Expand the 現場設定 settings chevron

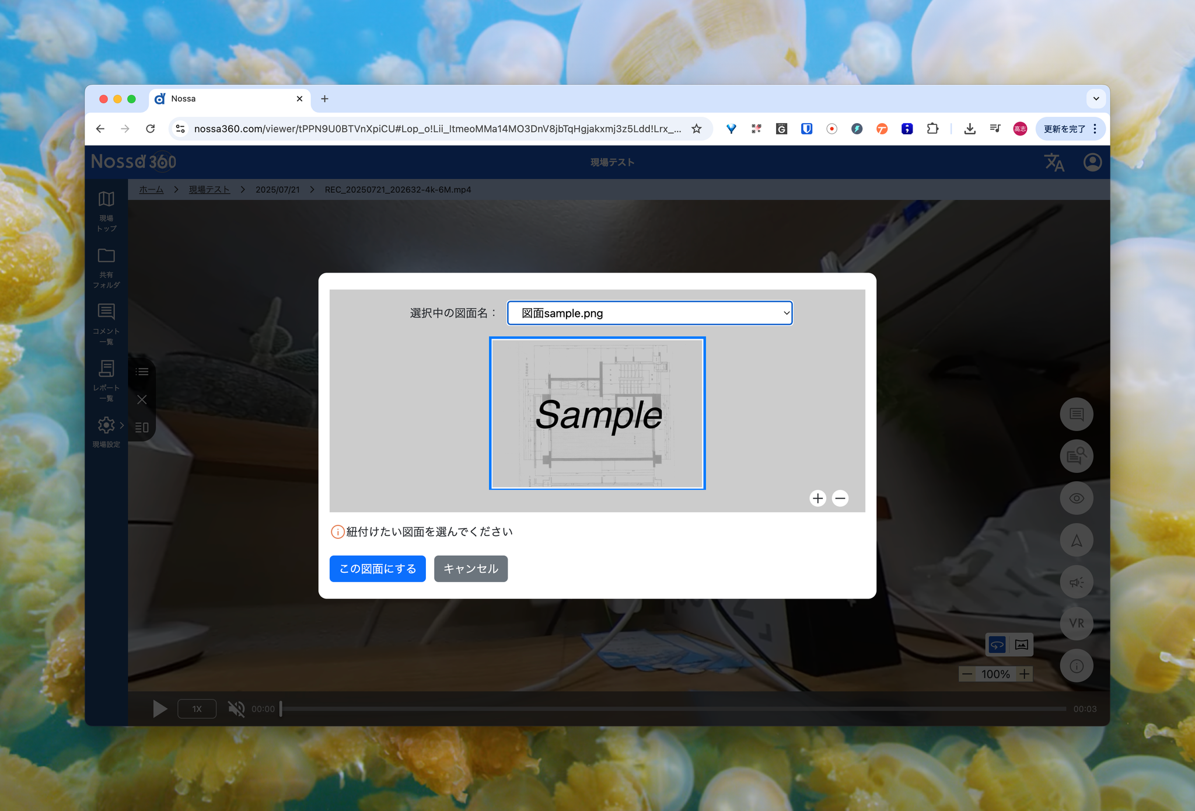122,425
